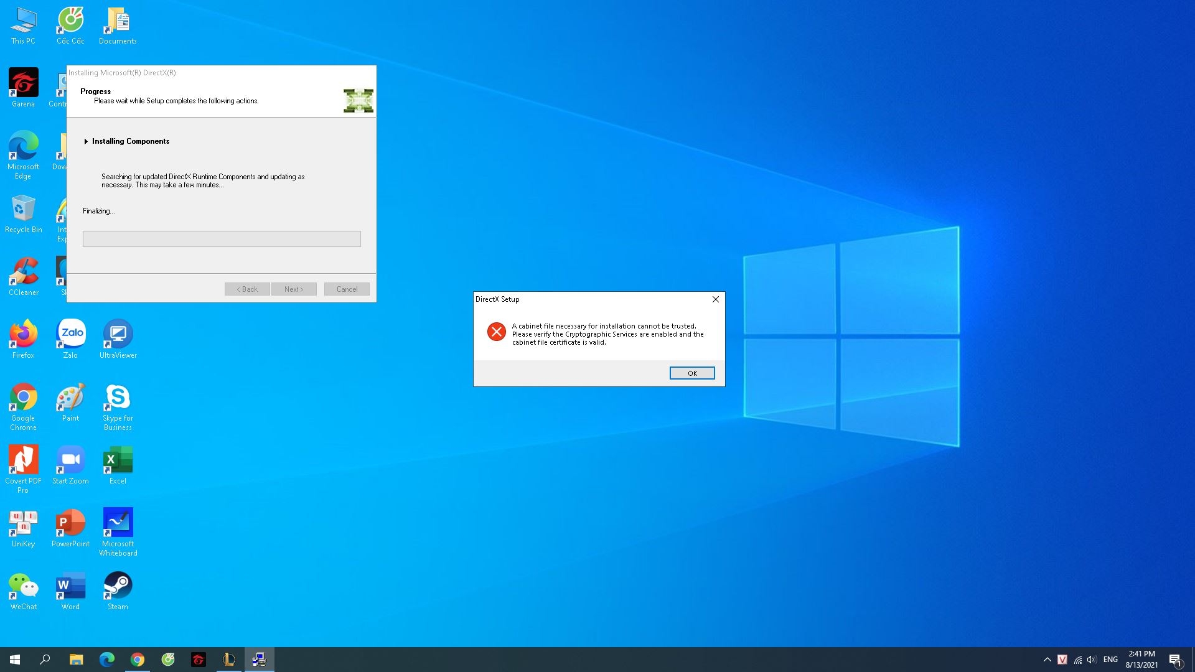1195x672 pixels.
Task: Open the notification center in taskbar
Action: (1175, 660)
